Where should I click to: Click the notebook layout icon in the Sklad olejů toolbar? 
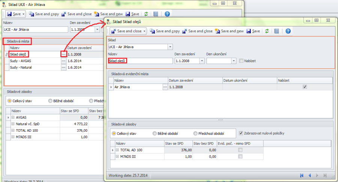tap(276, 31)
